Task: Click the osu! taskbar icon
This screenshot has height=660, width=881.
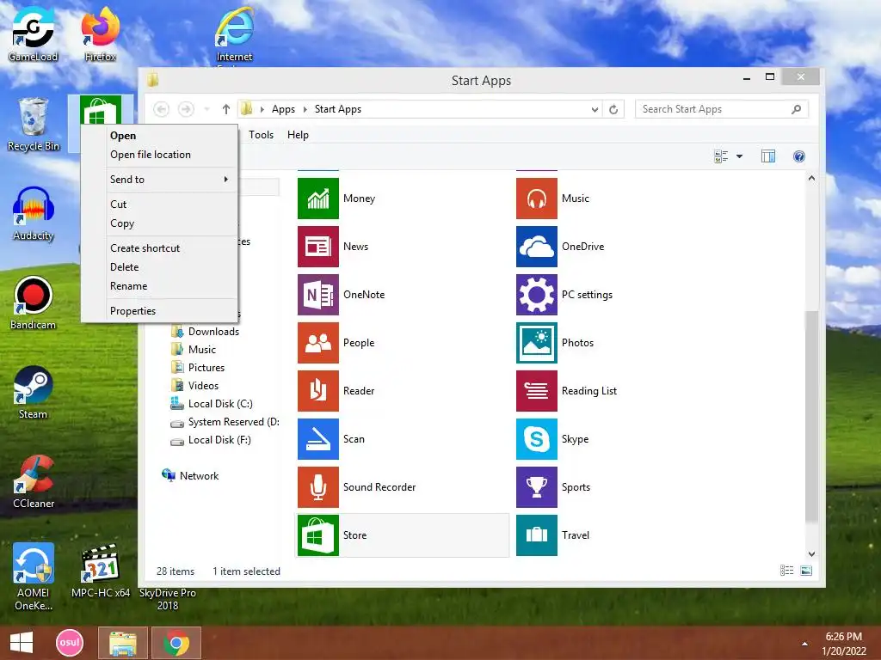Action: click(70, 643)
